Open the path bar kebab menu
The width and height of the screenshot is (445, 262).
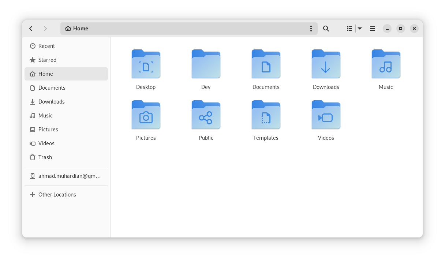(x=311, y=28)
